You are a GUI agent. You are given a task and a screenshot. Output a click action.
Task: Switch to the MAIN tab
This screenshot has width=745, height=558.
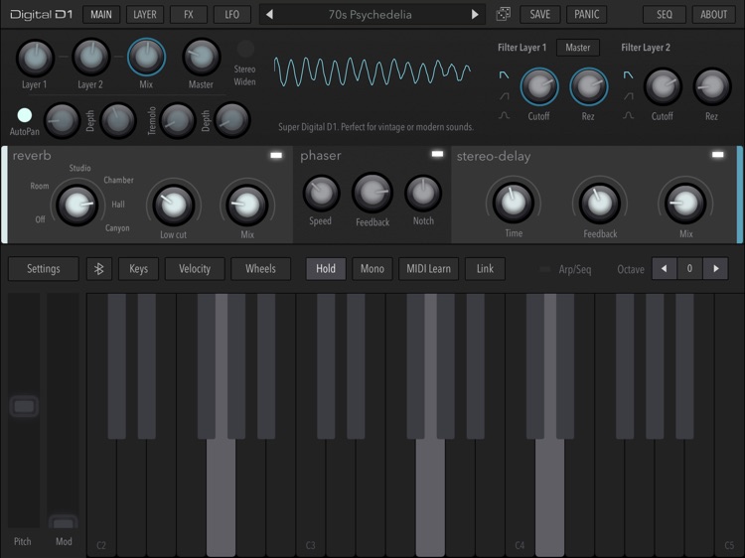click(101, 15)
